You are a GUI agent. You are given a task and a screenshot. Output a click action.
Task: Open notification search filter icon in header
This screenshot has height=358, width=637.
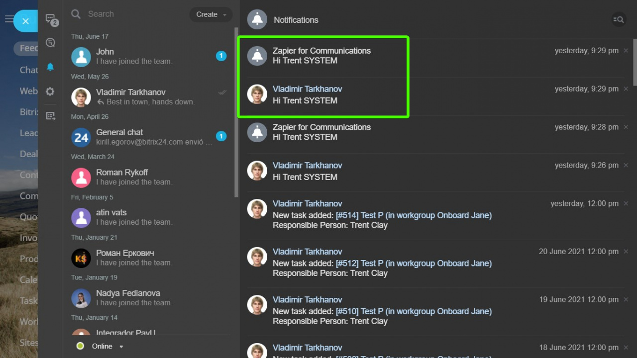tap(619, 19)
